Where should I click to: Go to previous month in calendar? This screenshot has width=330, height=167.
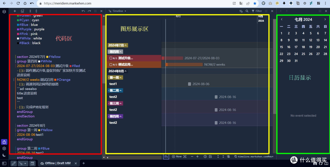[x=282, y=19]
